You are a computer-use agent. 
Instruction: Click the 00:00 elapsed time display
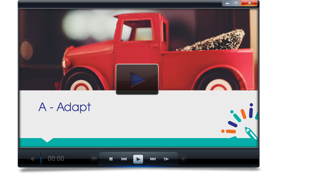pyautogui.click(x=56, y=159)
